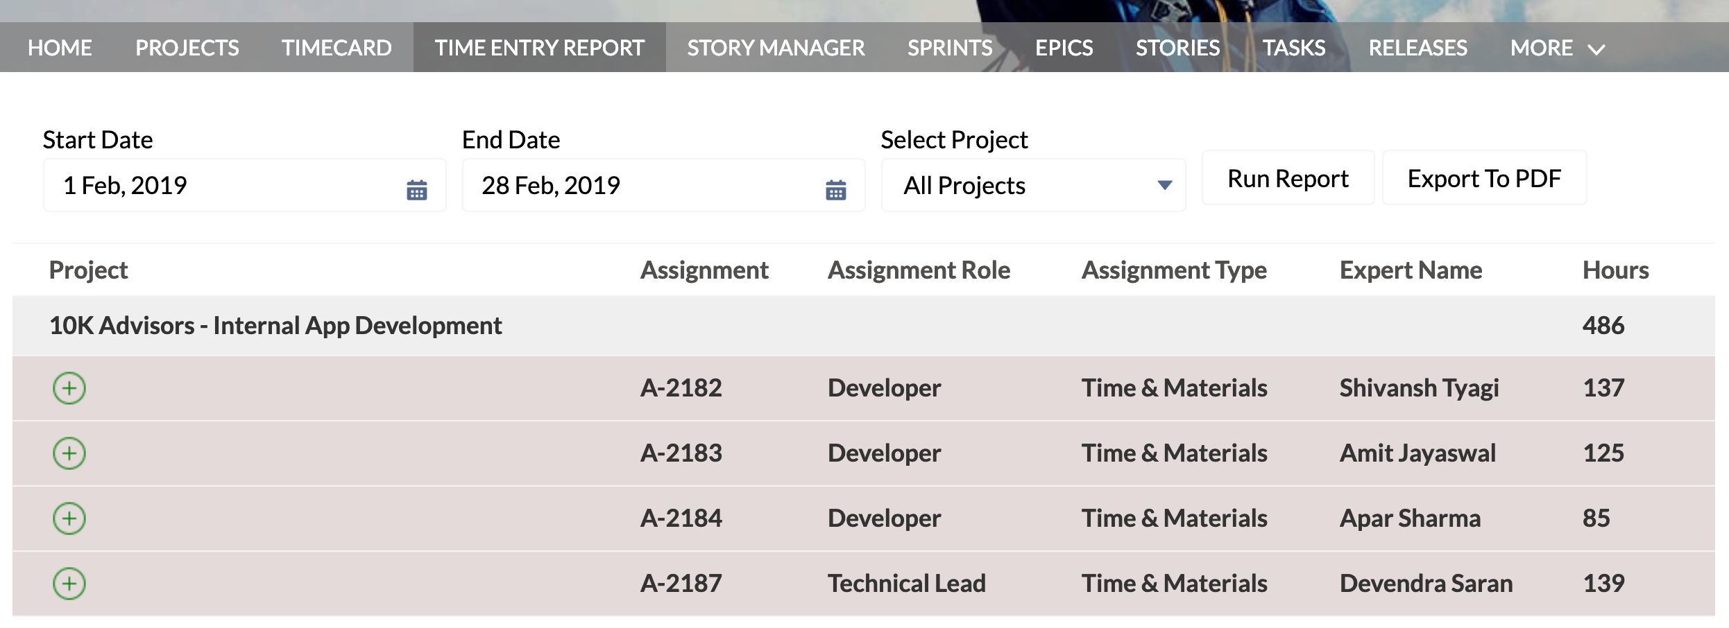This screenshot has width=1729, height=628.
Task: Select the TIME ENTRY REPORT tab
Action: (540, 48)
